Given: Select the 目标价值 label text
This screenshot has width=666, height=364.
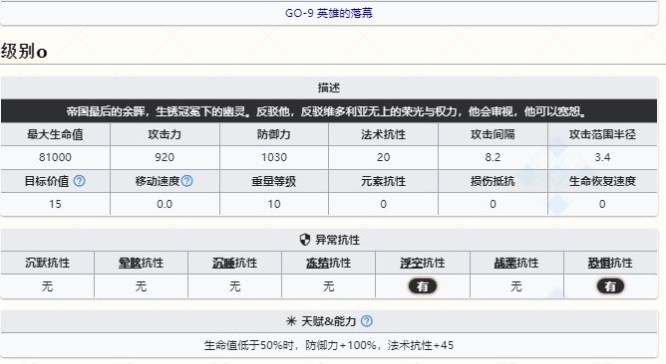Looking at the screenshot, I should [47, 181].
